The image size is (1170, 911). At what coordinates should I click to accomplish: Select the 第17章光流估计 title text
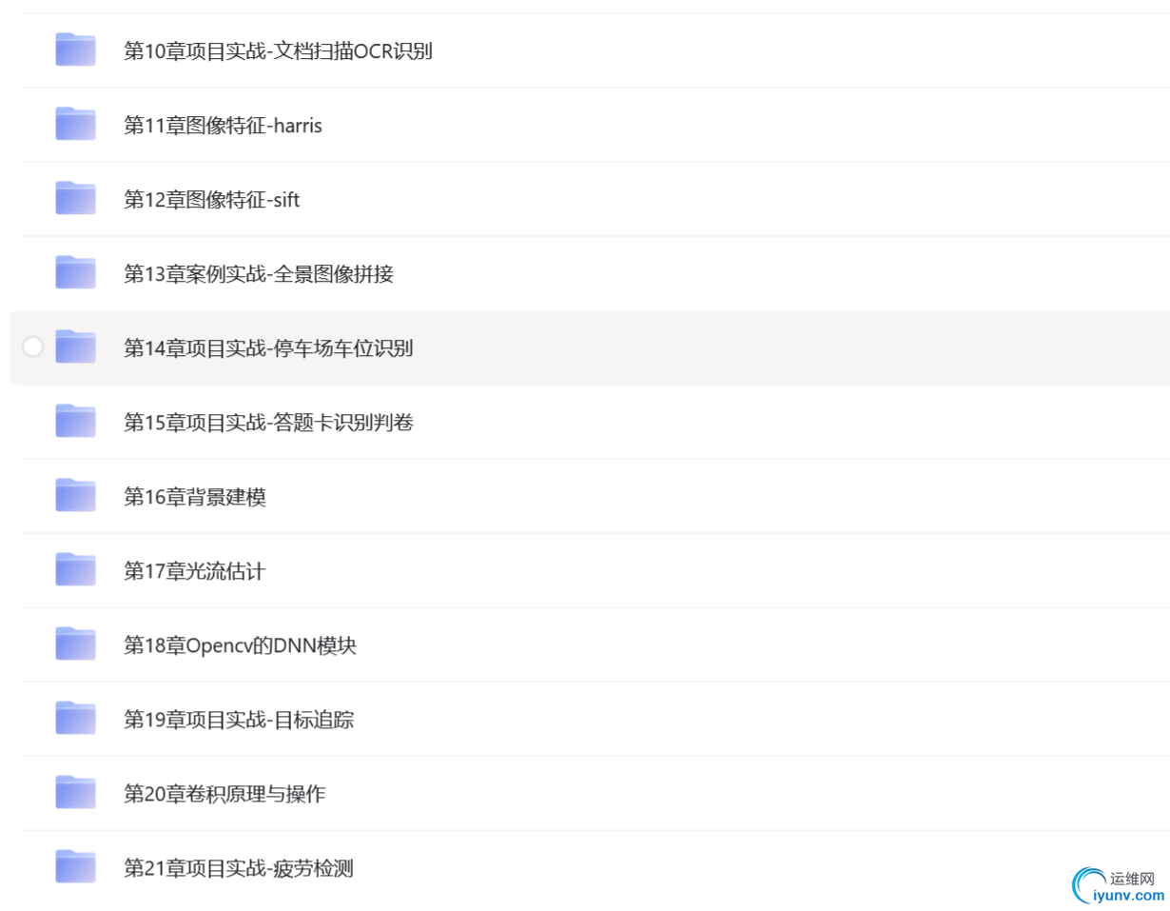(194, 571)
